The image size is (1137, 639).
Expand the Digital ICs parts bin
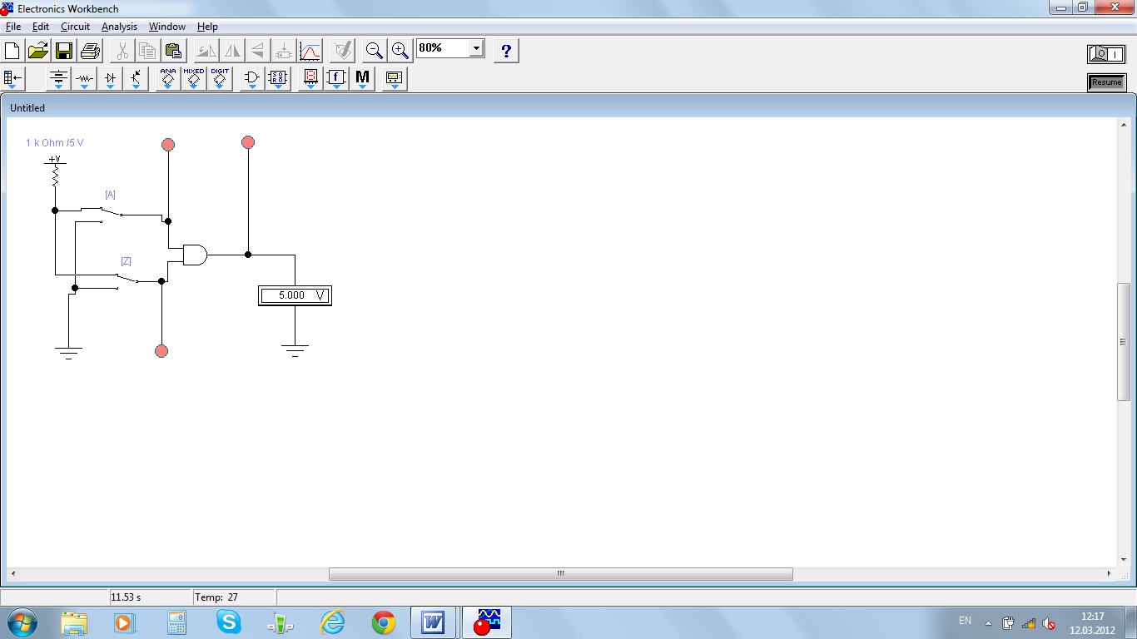pos(220,79)
